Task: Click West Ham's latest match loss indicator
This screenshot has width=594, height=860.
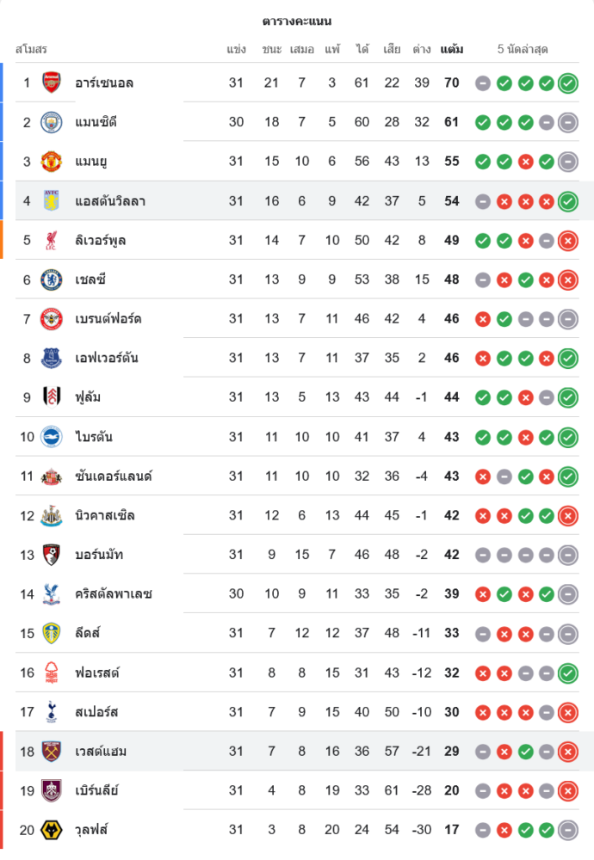Action: (567, 752)
